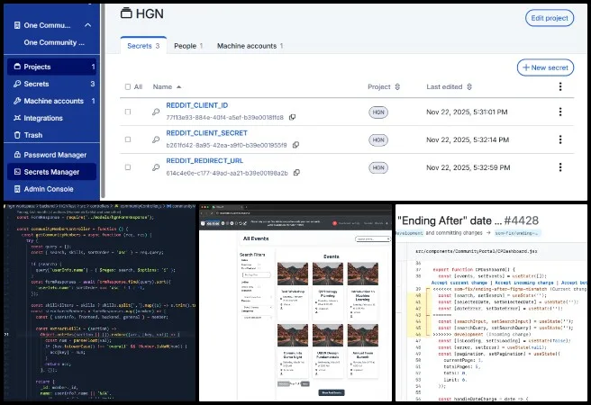The height and width of the screenshot is (405, 591).
Task: Open row options for REDDIT_REDIRECT_URL
Action: (560, 167)
